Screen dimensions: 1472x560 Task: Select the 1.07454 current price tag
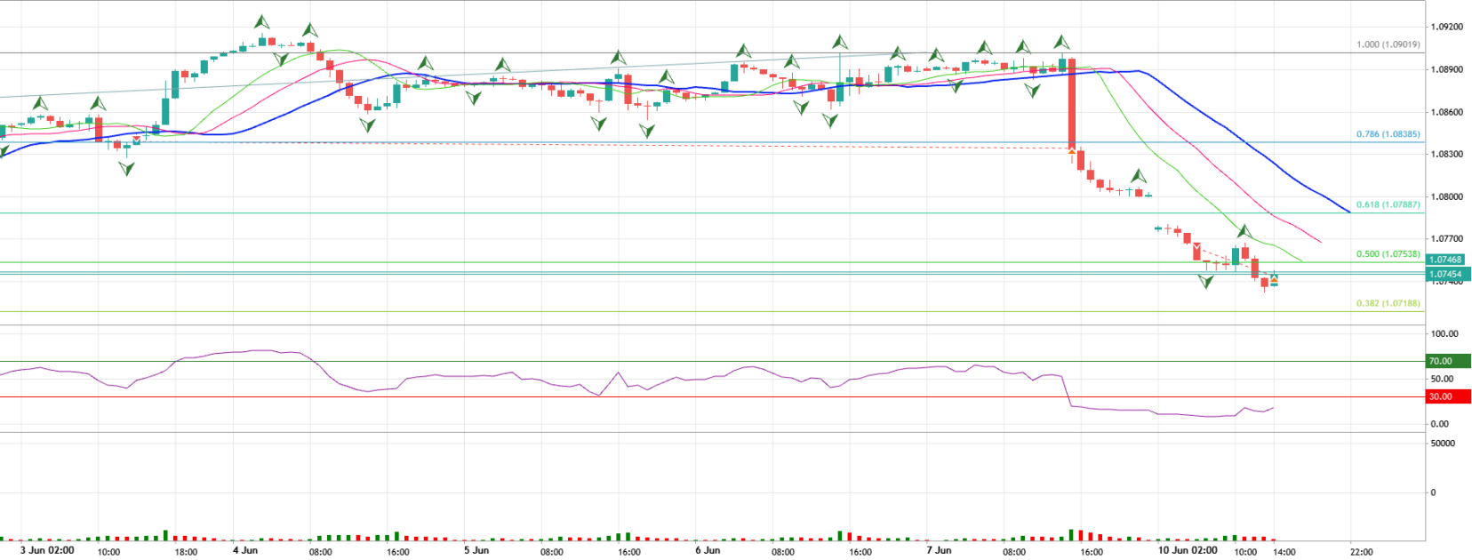coord(1446,275)
